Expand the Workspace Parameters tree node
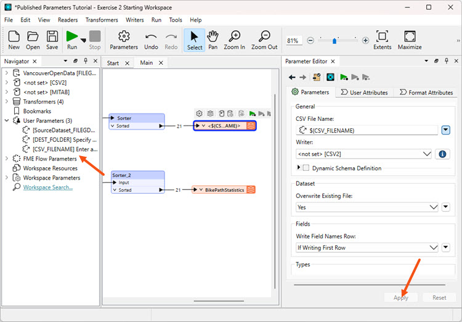462x322 pixels. 7,178
